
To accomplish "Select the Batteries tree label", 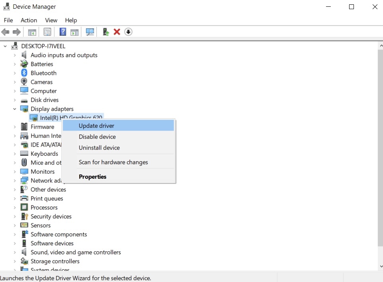I will click(x=42, y=64).
